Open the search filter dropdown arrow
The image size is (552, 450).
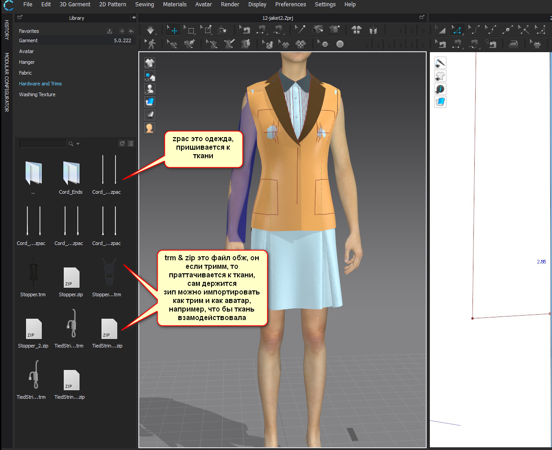click(78, 144)
